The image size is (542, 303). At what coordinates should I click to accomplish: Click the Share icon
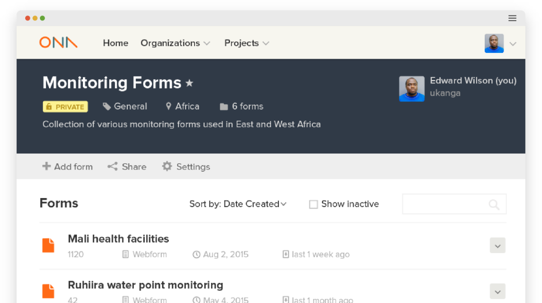(x=113, y=166)
